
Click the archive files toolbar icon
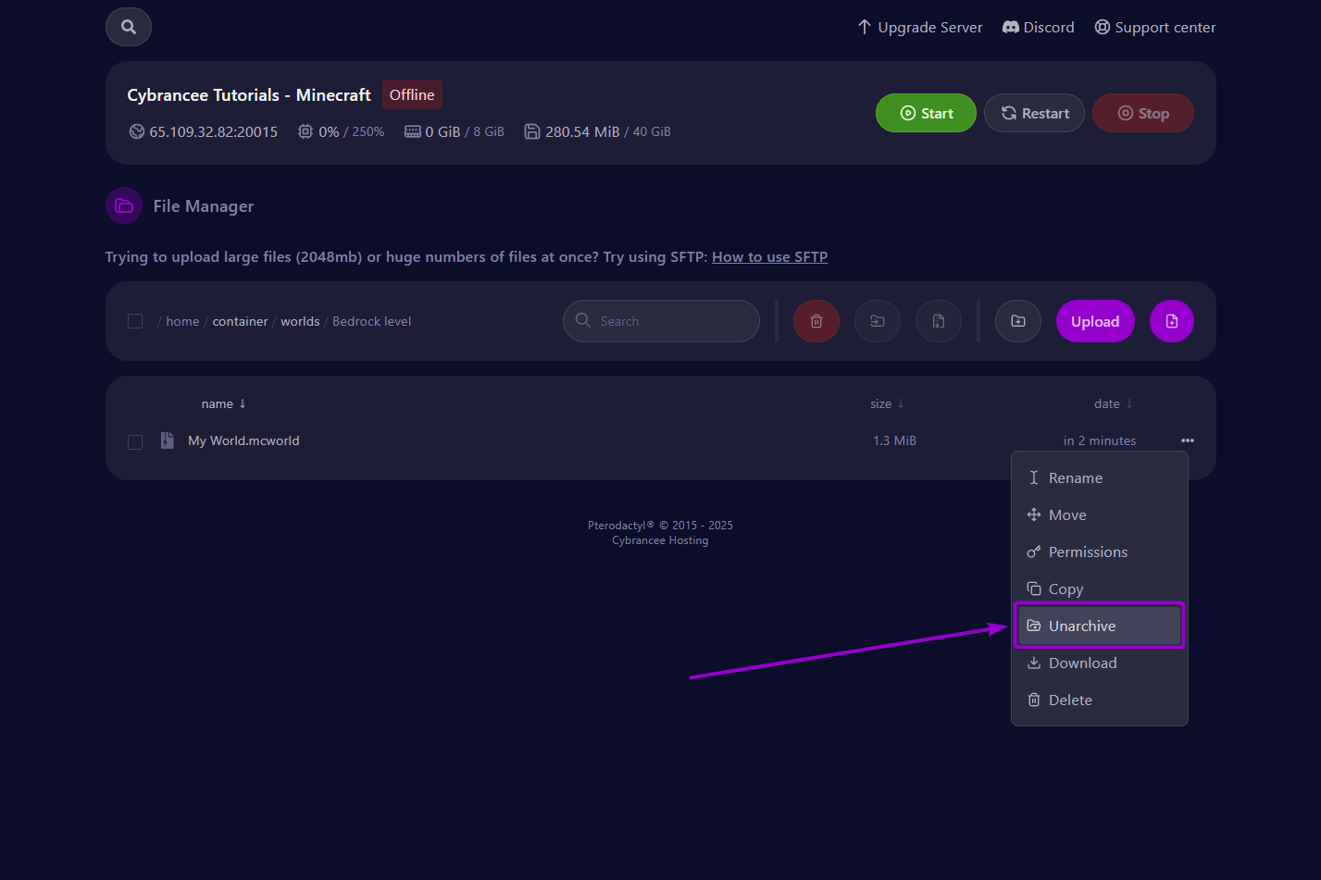pos(938,321)
